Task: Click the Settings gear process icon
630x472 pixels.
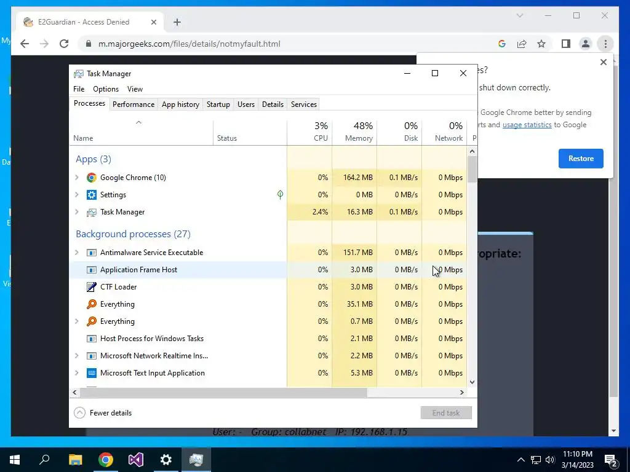Action: point(92,195)
